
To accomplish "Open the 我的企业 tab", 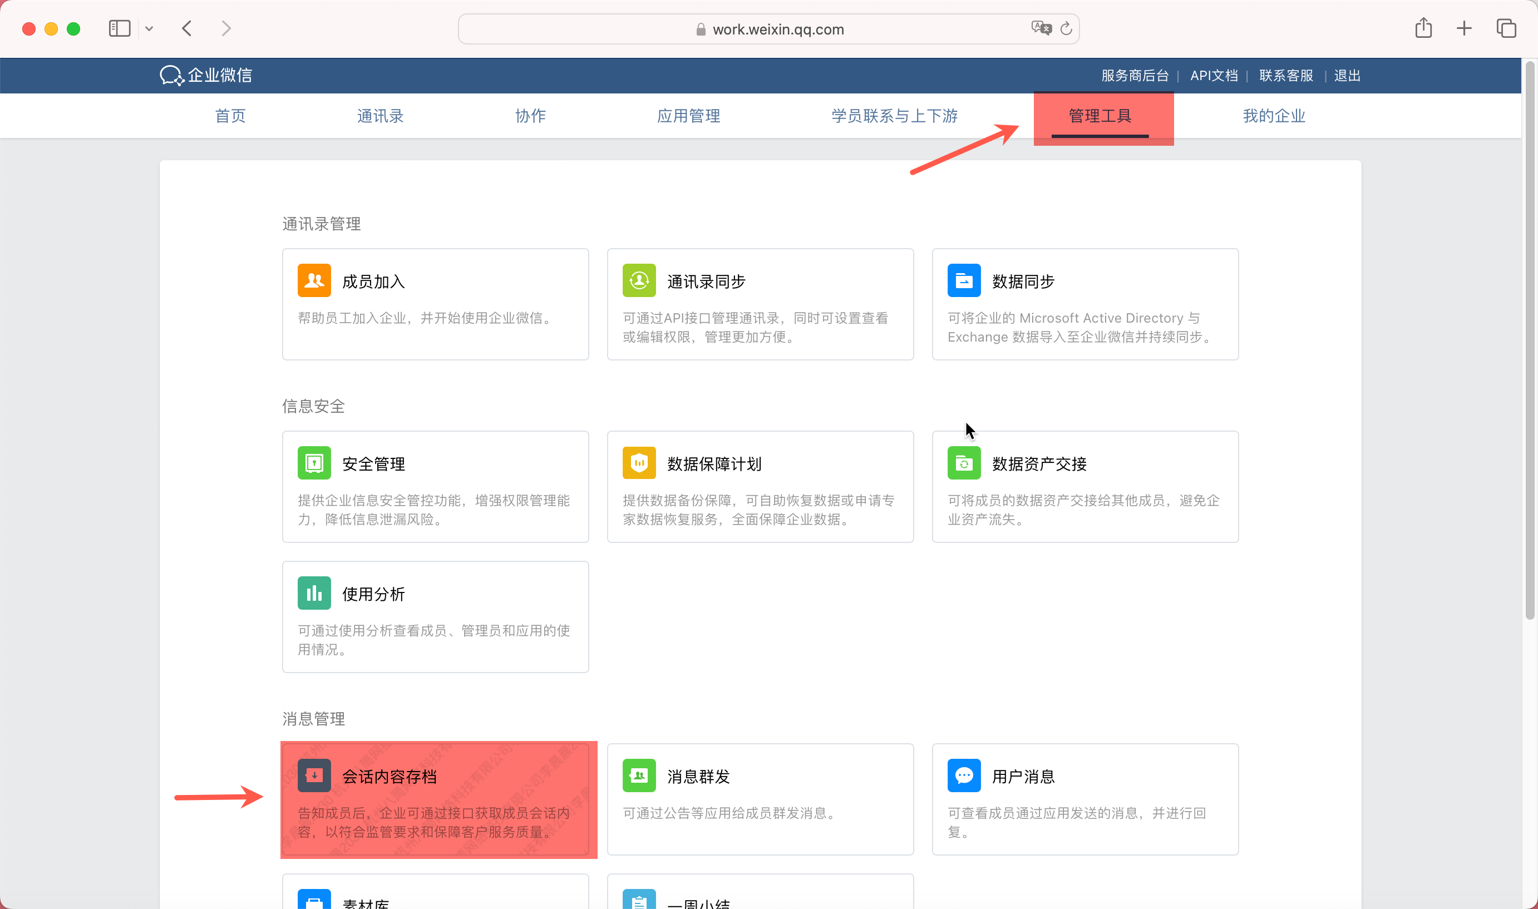I will pyautogui.click(x=1274, y=115).
